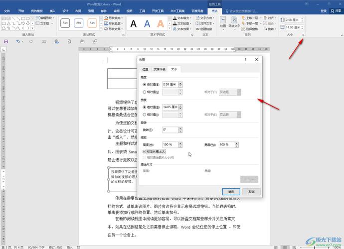Expand the shapes gallery more arrow
344x249 pixels.
coord(32,28)
